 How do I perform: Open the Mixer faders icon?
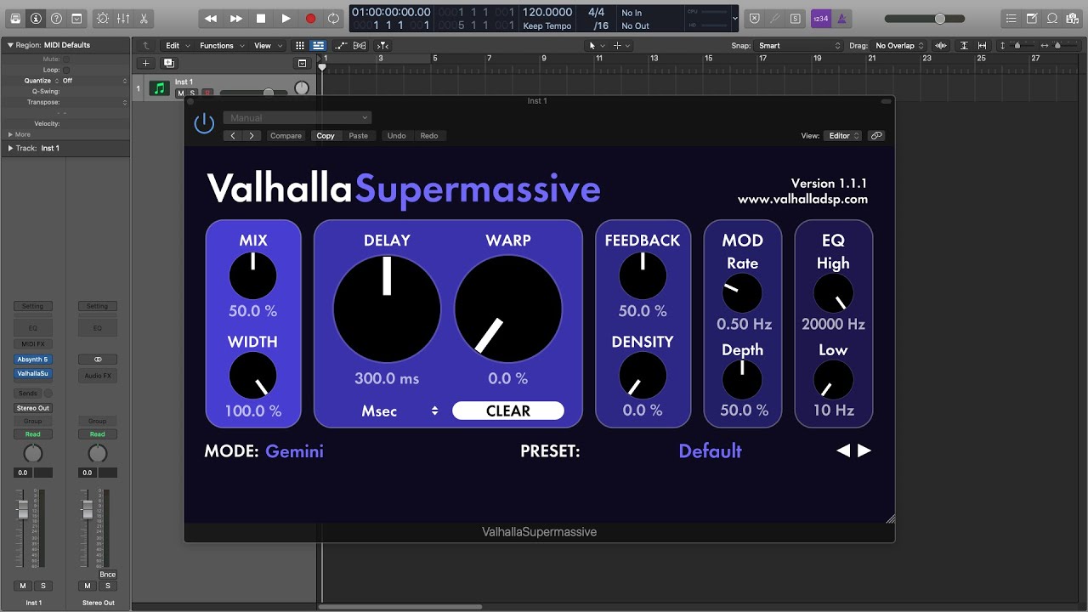pyautogui.click(x=123, y=18)
